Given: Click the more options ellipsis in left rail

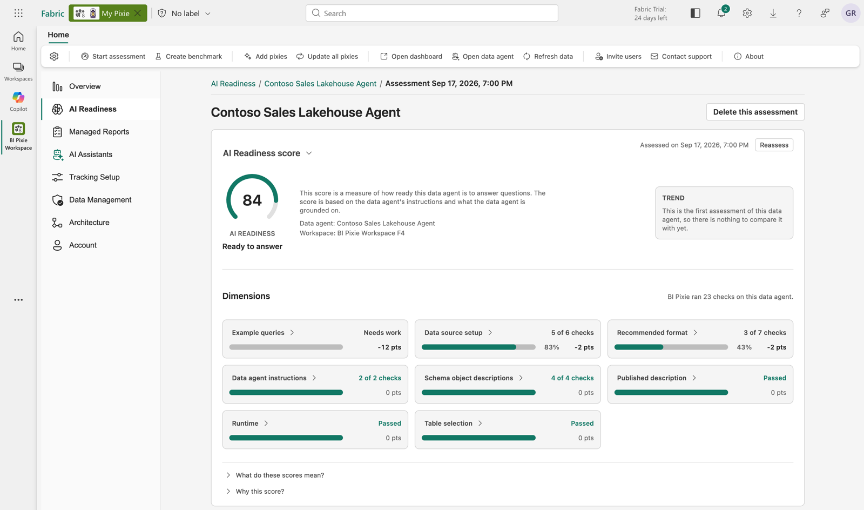Looking at the screenshot, I should coord(18,300).
